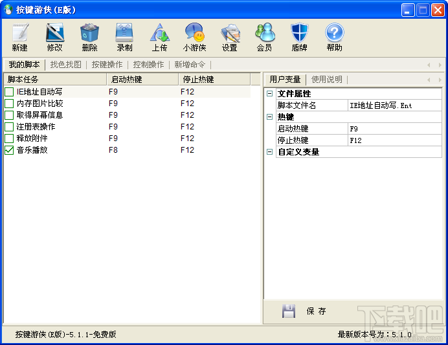Click the 删除 (Delete) recycle bin icon
The height and width of the screenshot is (345, 448).
90,32
